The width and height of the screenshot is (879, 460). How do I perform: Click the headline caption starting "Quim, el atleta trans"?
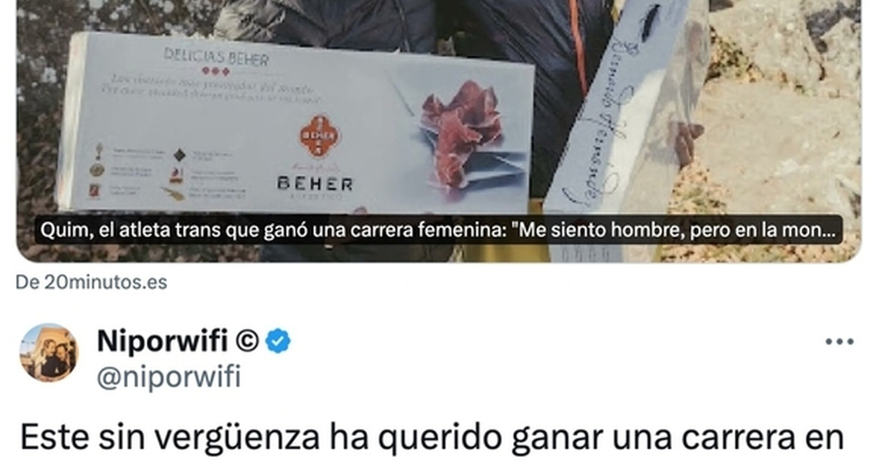point(438,230)
